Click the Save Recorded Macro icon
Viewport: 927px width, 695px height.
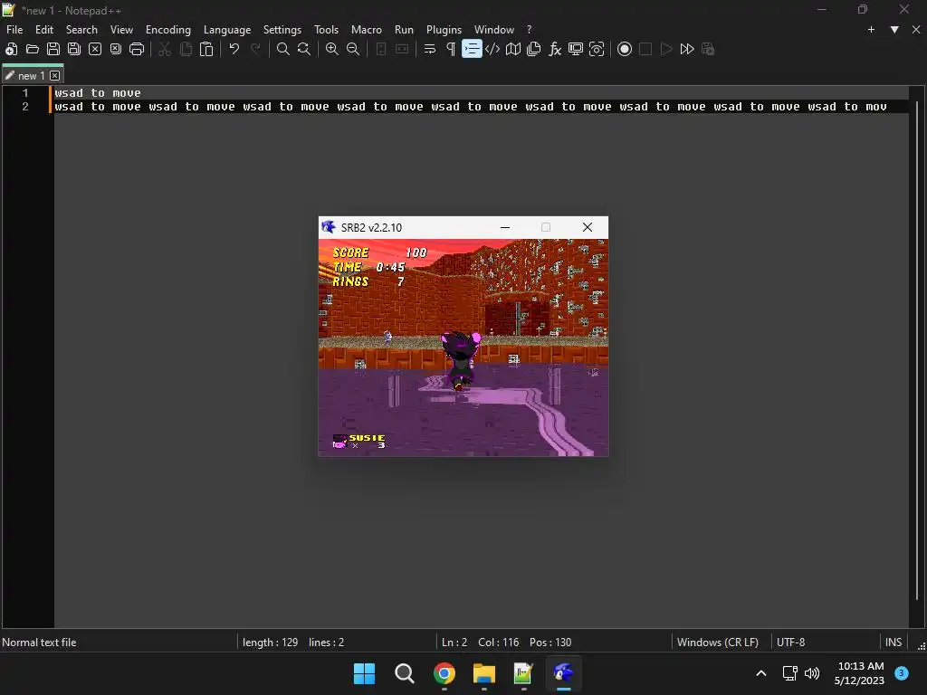coord(708,49)
